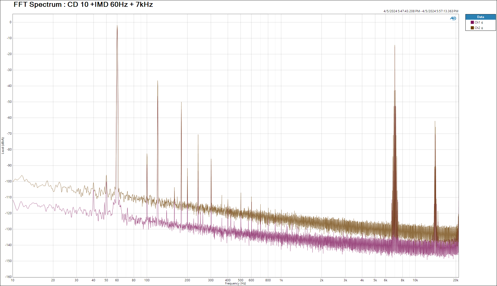Click the FFT Spectrum chart title
The width and height of the screenshot is (497, 286).
(x=83, y=4)
